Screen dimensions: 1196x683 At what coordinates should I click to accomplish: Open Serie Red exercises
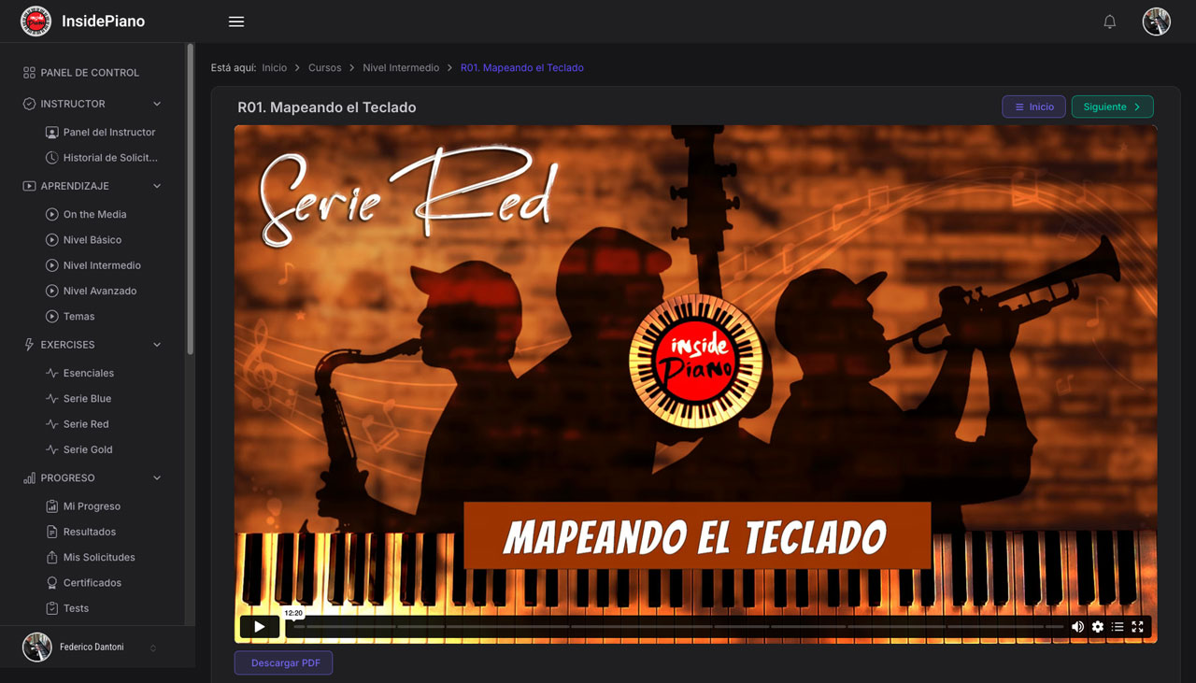tap(86, 424)
